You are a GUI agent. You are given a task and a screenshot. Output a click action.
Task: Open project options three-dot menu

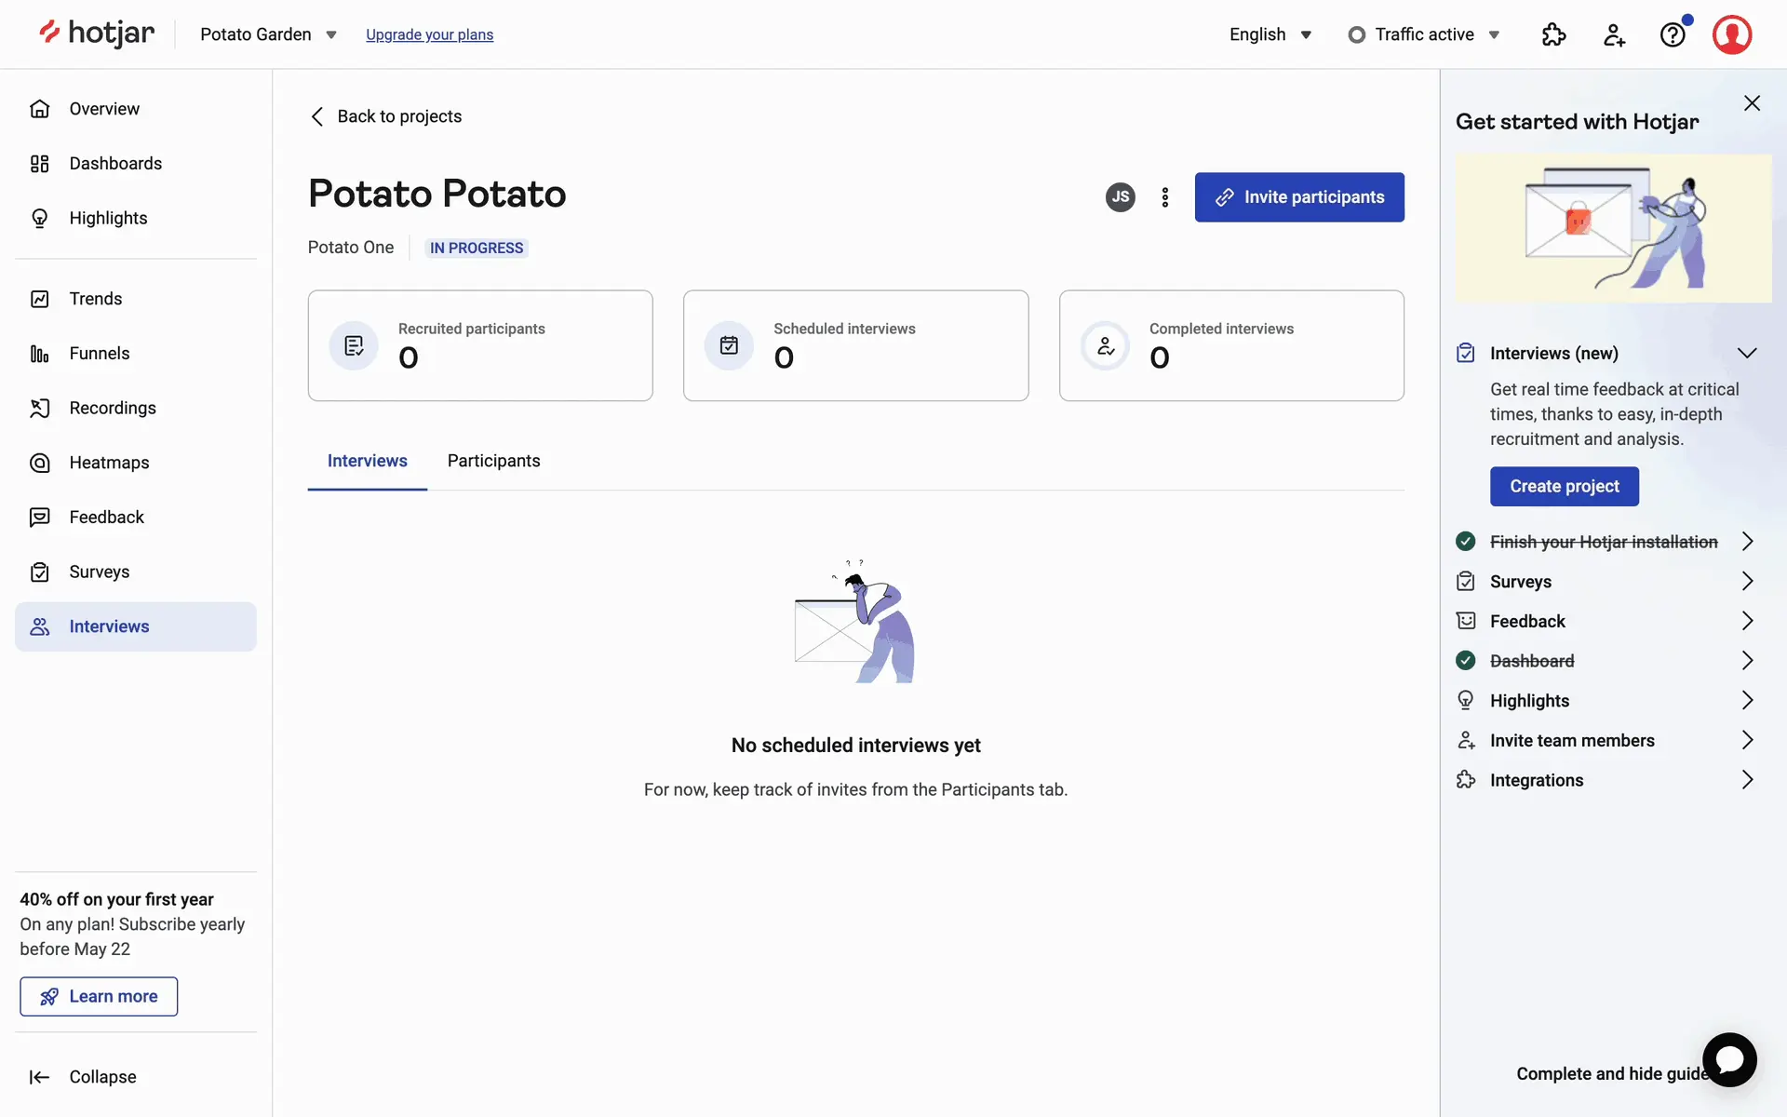click(x=1164, y=197)
